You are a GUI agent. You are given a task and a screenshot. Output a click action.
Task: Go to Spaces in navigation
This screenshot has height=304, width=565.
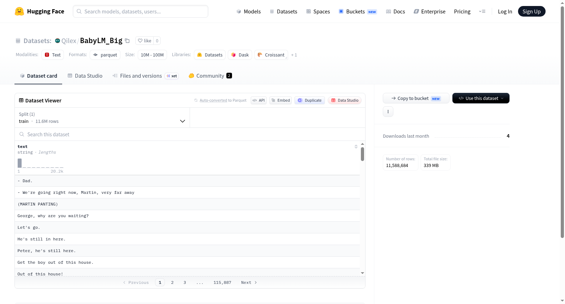pyautogui.click(x=318, y=12)
